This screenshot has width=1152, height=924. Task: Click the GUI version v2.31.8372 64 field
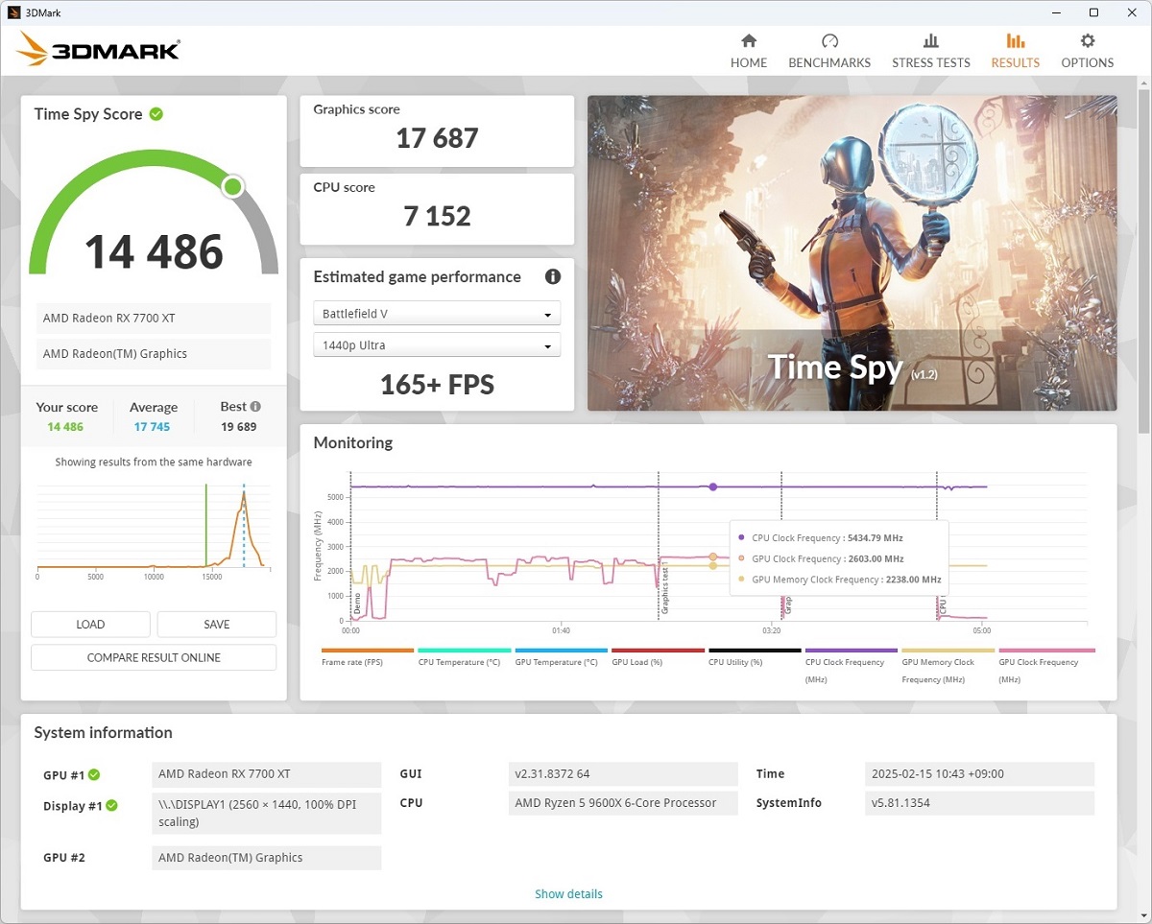pyautogui.click(x=623, y=774)
